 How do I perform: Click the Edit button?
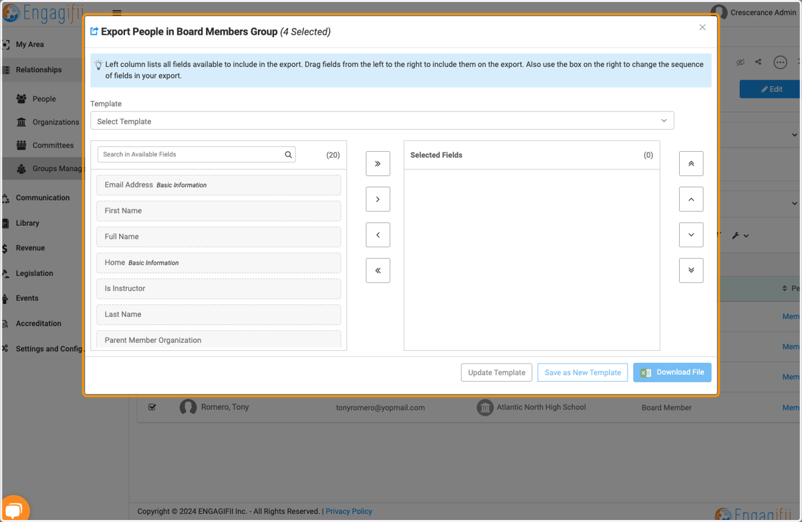tap(771, 89)
